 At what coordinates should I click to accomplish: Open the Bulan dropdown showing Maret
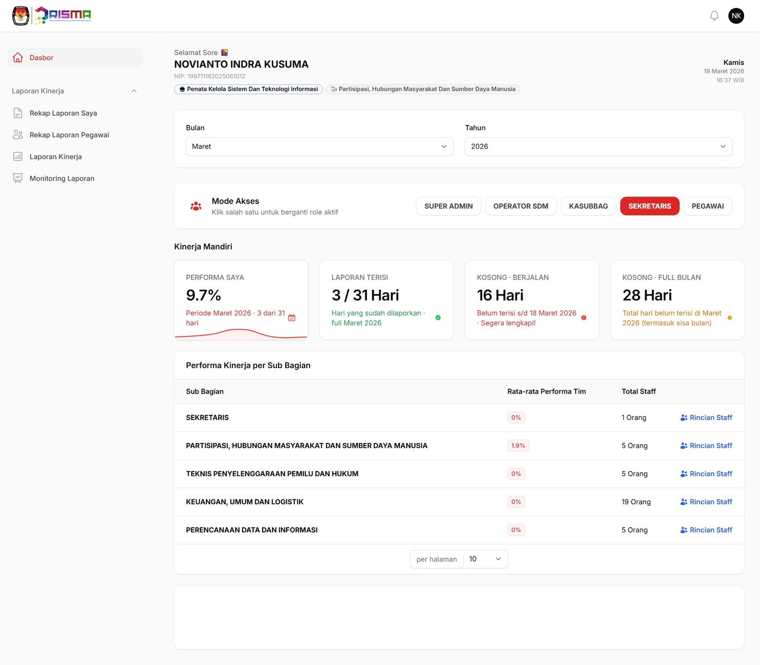coord(319,147)
